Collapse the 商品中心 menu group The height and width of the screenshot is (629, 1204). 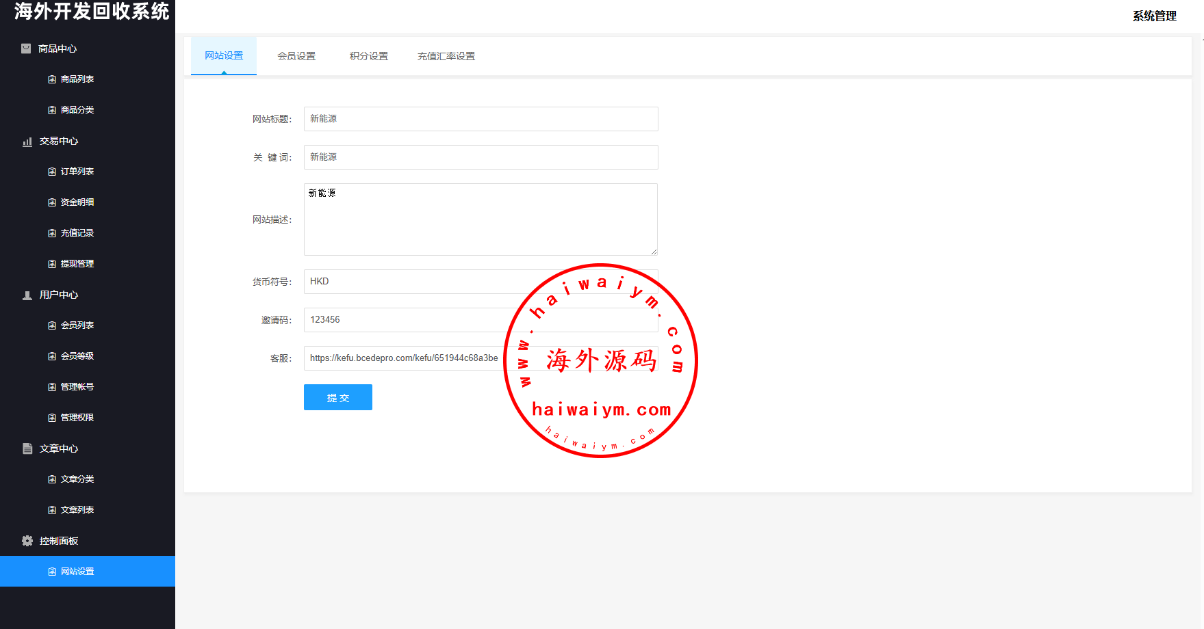point(57,49)
